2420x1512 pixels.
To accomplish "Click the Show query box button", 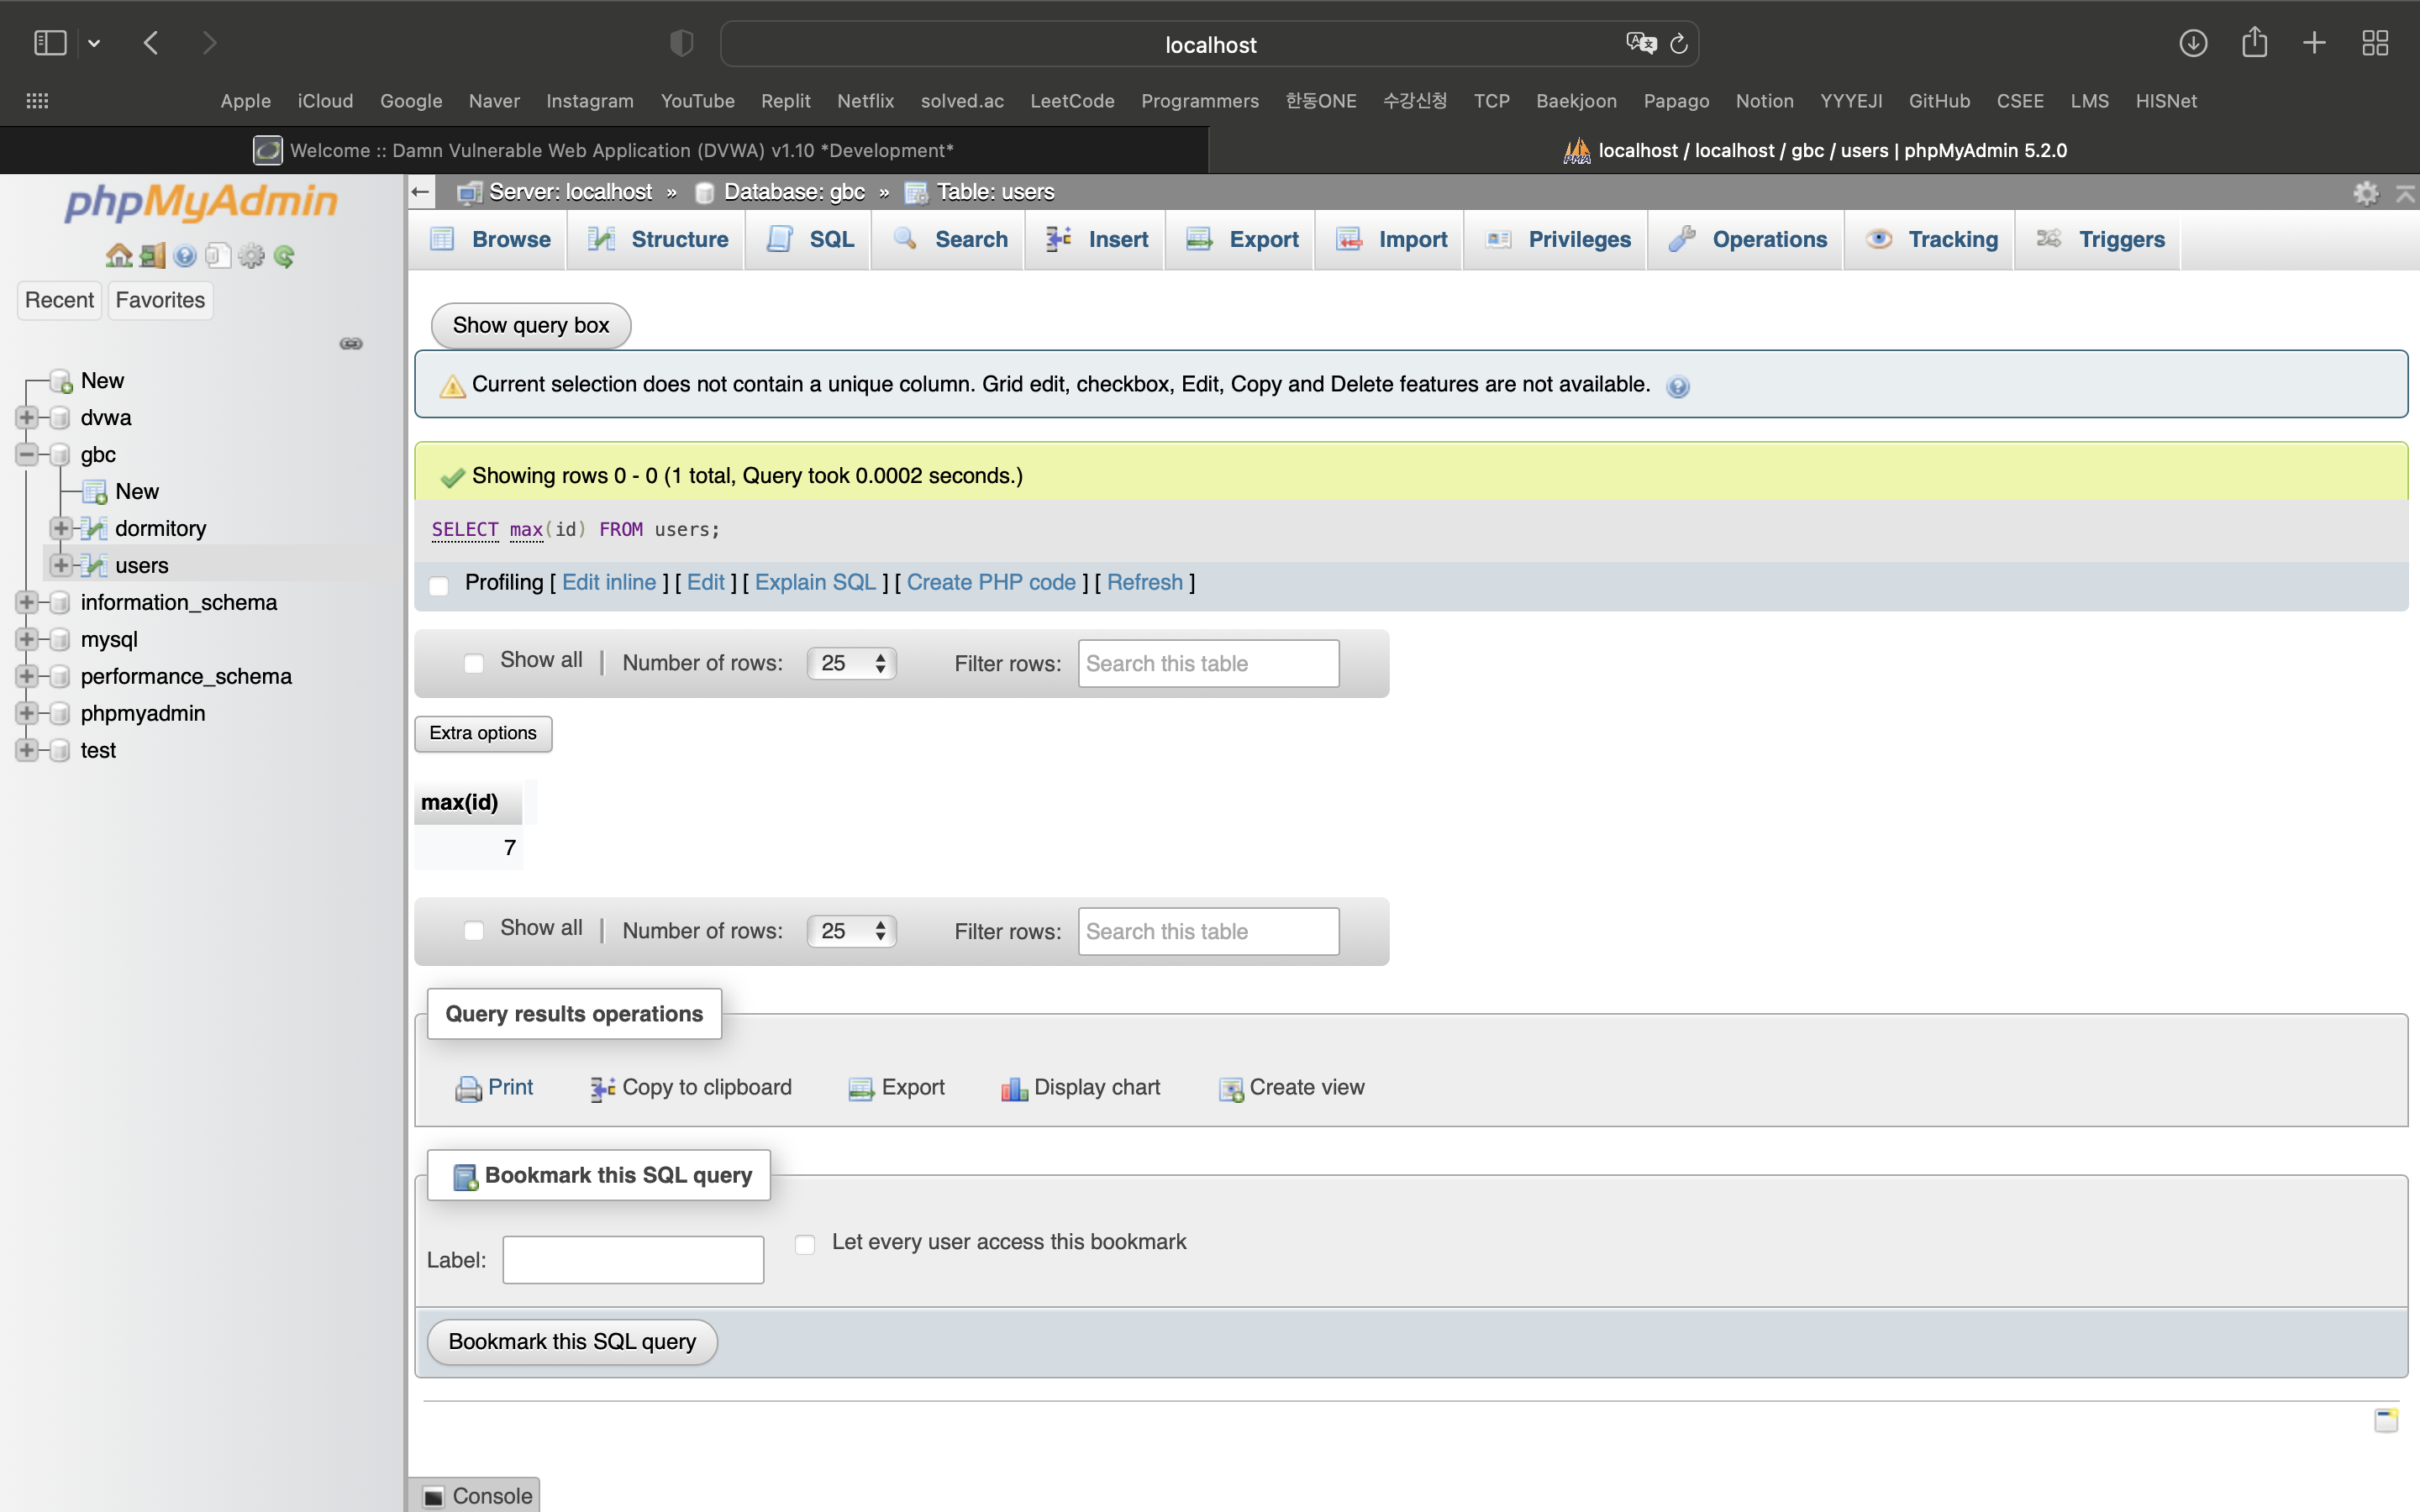I will click(531, 325).
